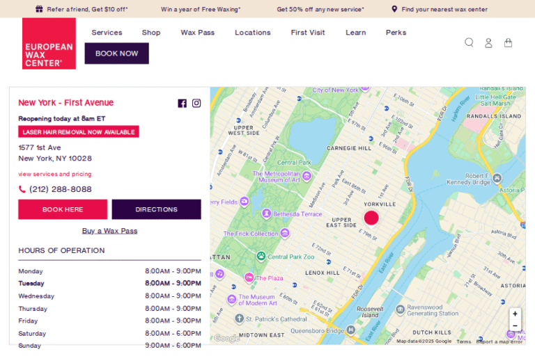Zoom in on the map
The image size is (535, 356).
pyautogui.click(x=515, y=314)
